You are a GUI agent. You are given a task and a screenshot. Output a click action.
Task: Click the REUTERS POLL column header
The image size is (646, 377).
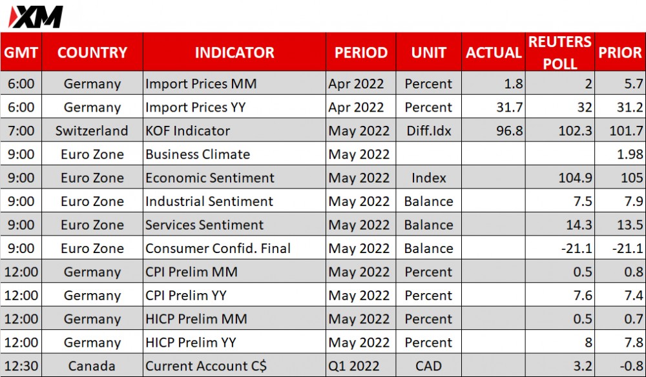[560, 52]
